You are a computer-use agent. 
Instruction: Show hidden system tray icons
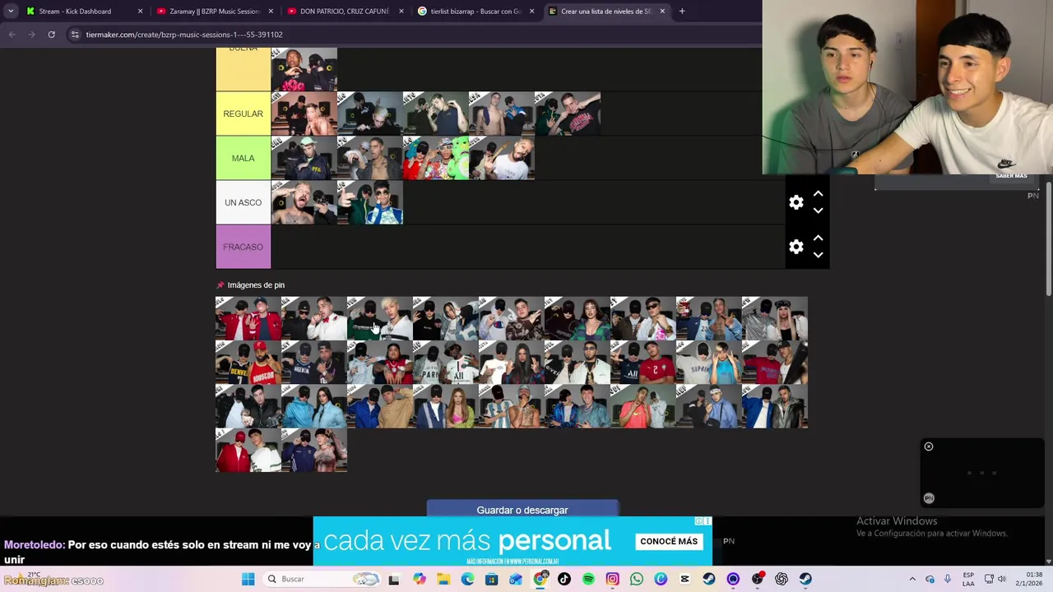click(912, 579)
